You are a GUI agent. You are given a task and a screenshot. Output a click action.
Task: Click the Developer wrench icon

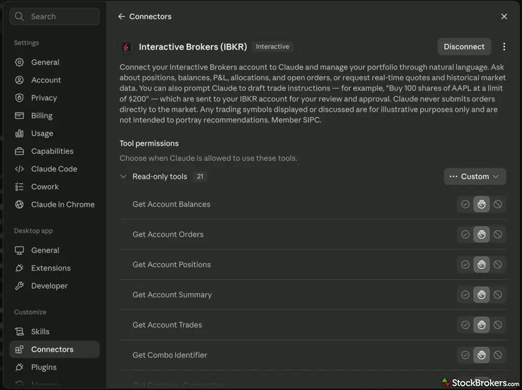[x=19, y=286]
